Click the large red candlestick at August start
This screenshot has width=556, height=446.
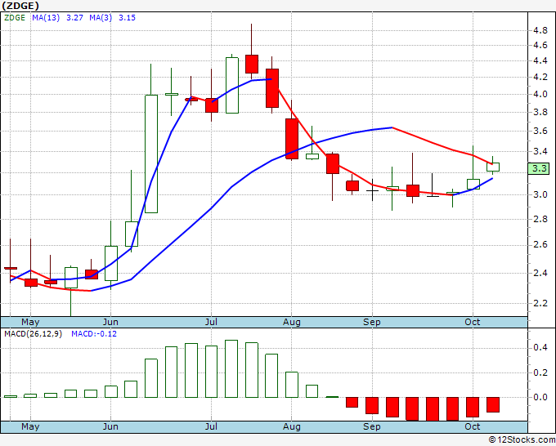coord(291,138)
